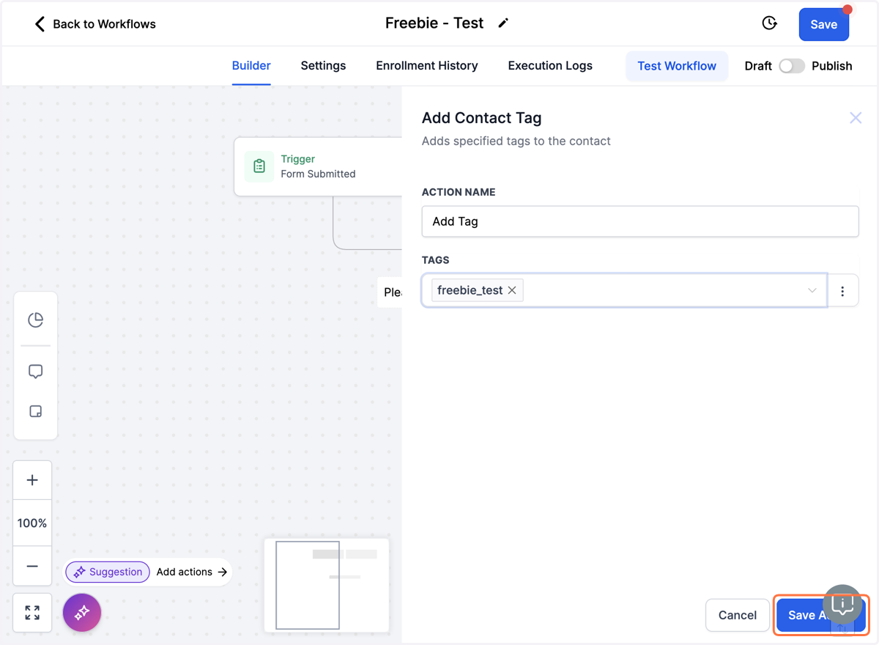Select the Form Submitted trigger node

pos(319,166)
